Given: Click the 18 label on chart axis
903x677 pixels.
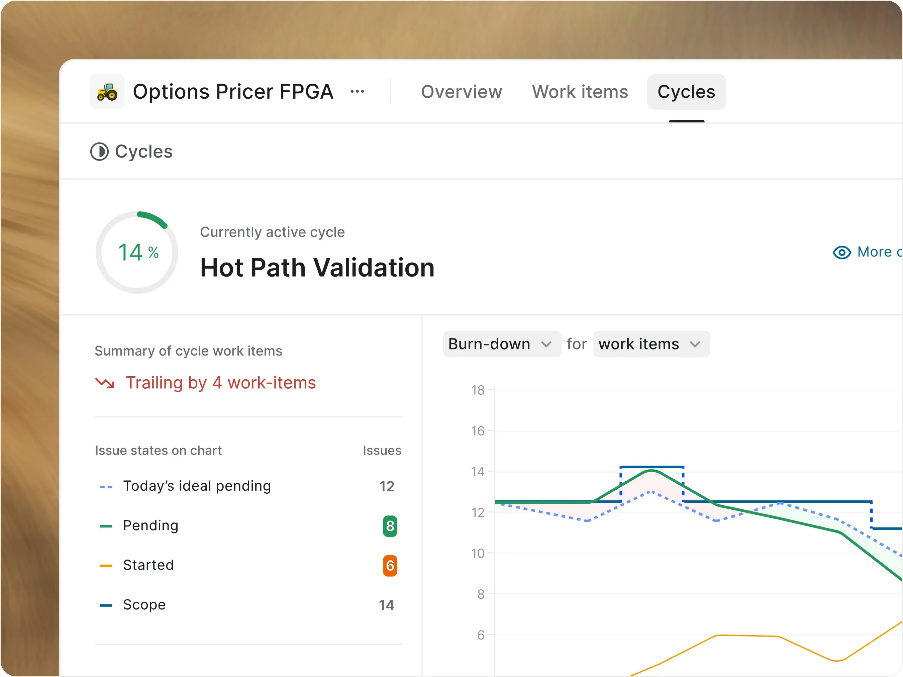Looking at the screenshot, I should click(478, 390).
